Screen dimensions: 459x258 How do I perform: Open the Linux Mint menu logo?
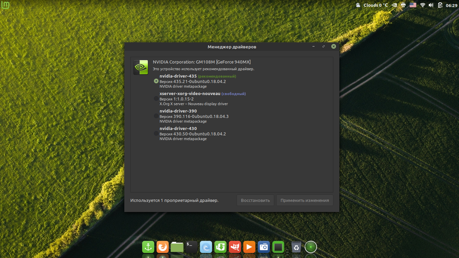[x=6, y=5]
